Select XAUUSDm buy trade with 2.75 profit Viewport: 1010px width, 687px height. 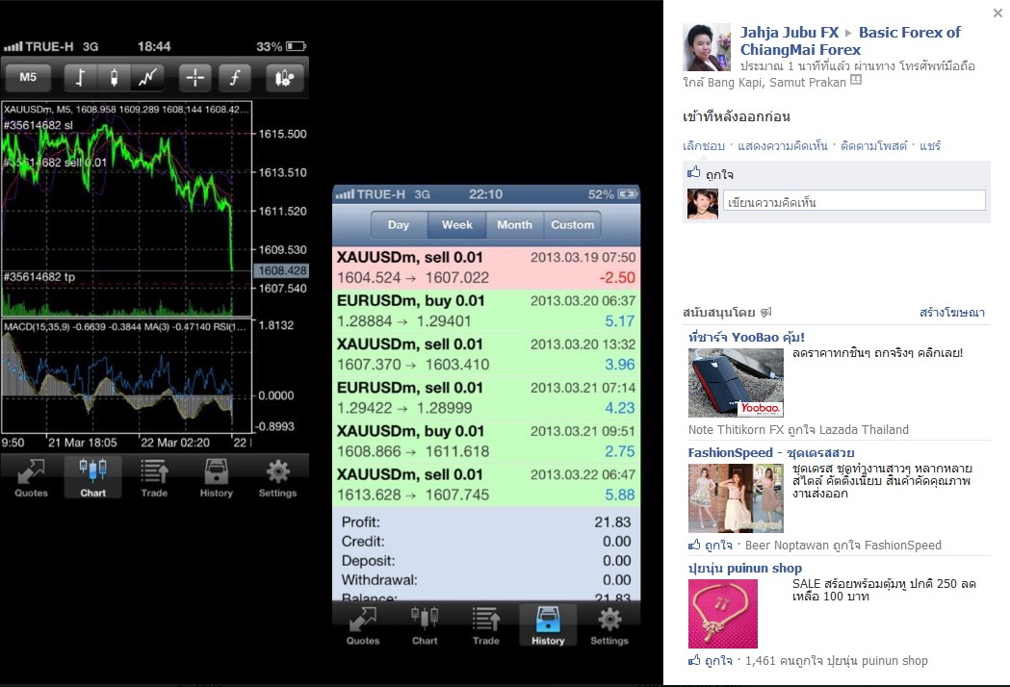[486, 441]
